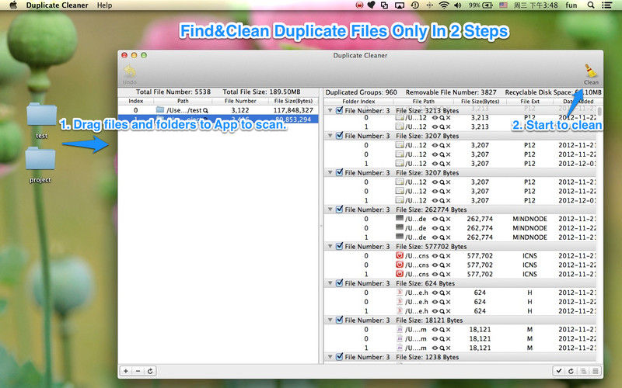Open the Duplicate Cleaner menu

point(57,5)
